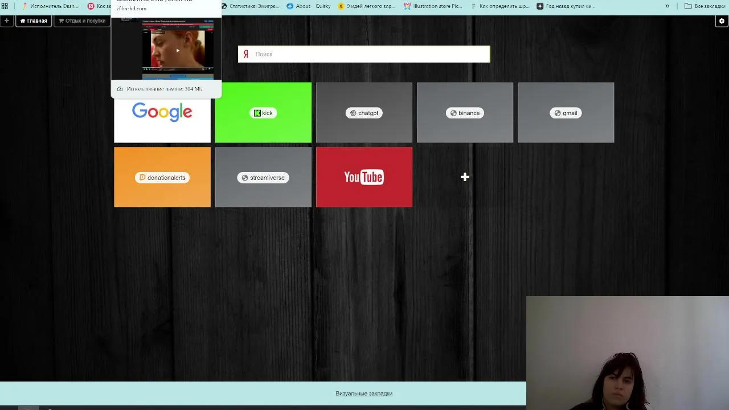The height and width of the screenshot is (410, 729).
Task: Switch to the 'Отдых и покупки' tab
Action: (x=82, y=20)
